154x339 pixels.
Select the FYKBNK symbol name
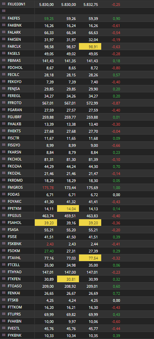[14, 335]
